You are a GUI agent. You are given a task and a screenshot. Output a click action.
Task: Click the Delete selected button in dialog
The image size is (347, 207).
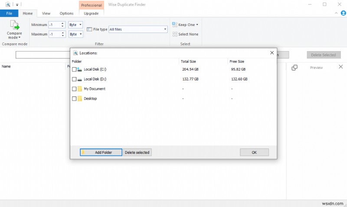(137, 152)
